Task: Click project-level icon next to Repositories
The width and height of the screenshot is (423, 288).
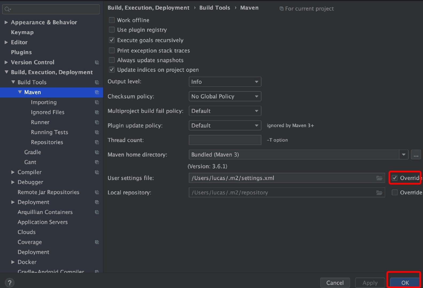Action: (x=97, y=142)
